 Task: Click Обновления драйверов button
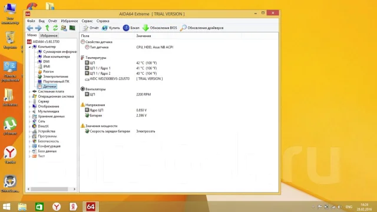click(x=201, y=28)
